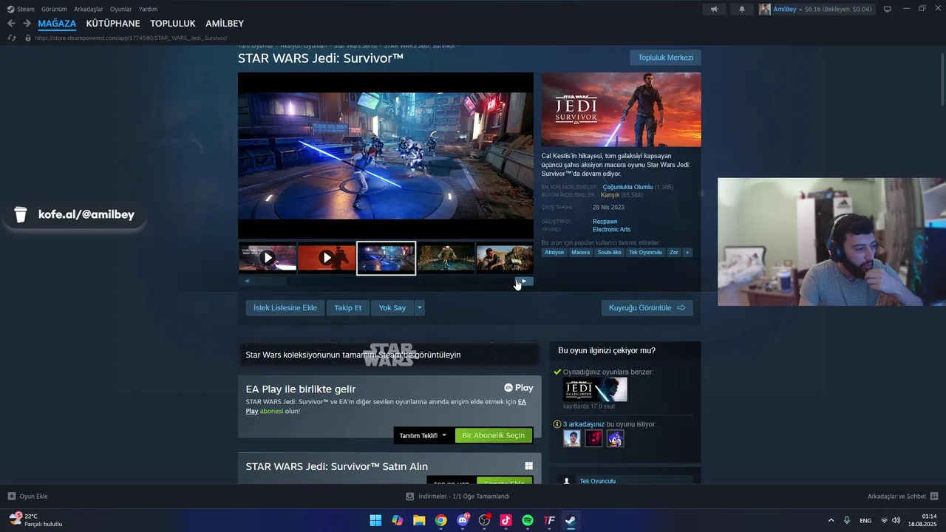Expand the Yok Say dropdown arrow
946x532 pixels.
[x=419, y=307]
